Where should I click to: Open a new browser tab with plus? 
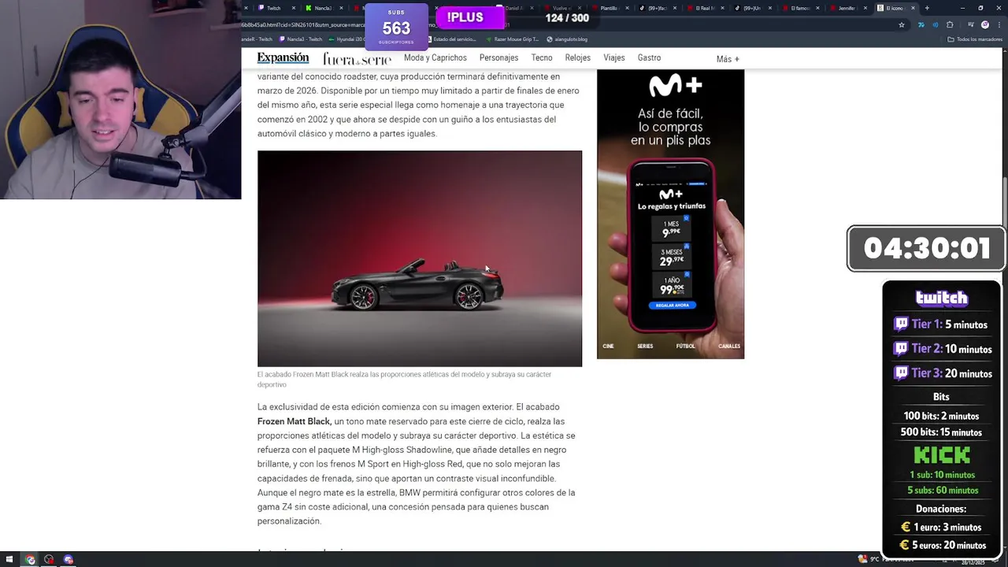click(x=927, y=8)
